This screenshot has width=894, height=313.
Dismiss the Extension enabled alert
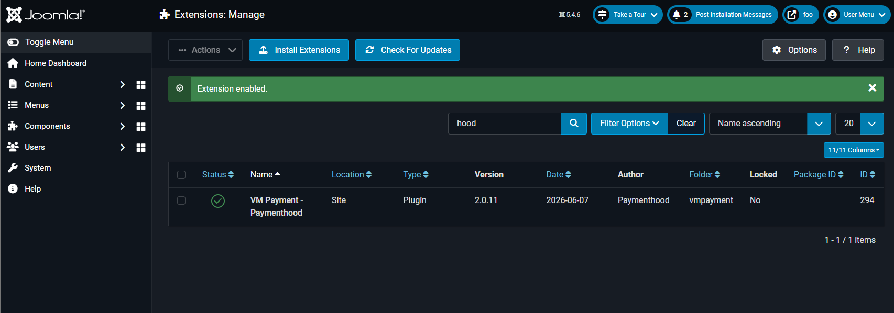[x=872, y=88]
